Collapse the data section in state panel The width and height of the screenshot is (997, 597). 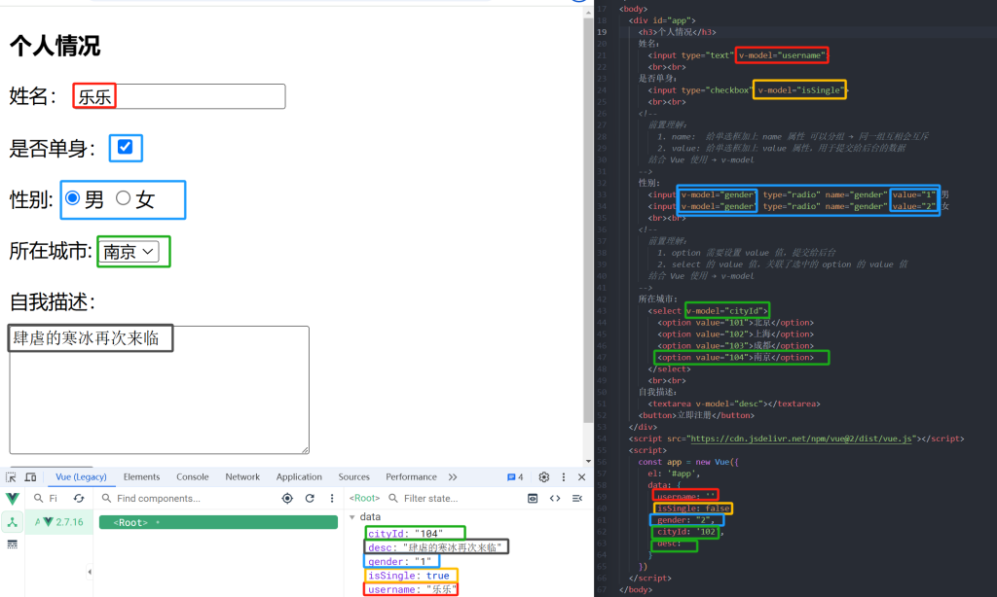point(353,517)
